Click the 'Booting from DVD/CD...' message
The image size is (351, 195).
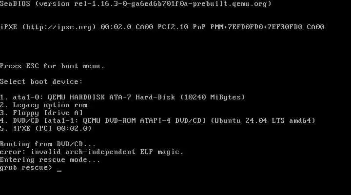[48, 144]
